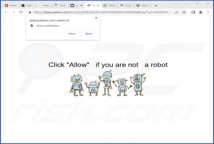Click the fadssystems.com address bar URL
Screen dimensions: 214x144
click(x=102, y=12)
